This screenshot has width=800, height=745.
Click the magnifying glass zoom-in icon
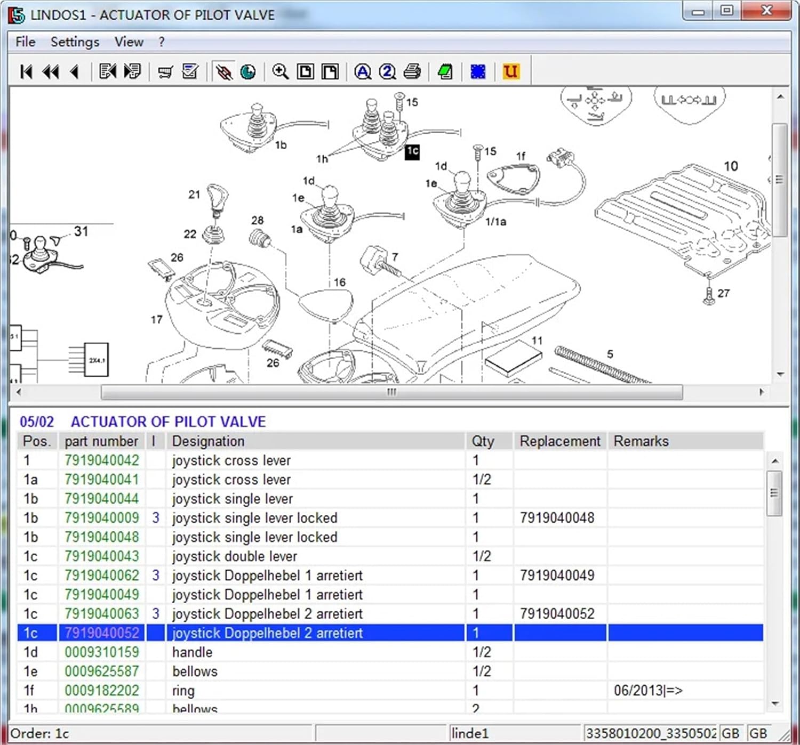280,71
